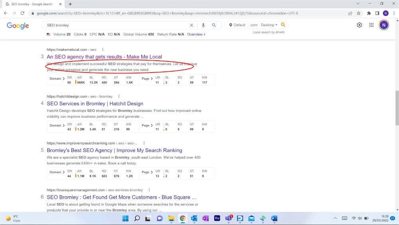Screen dimensions: 399x225
Task: Open Adobe Premiere Rush from taskbar
Action: tap(217, 218)
